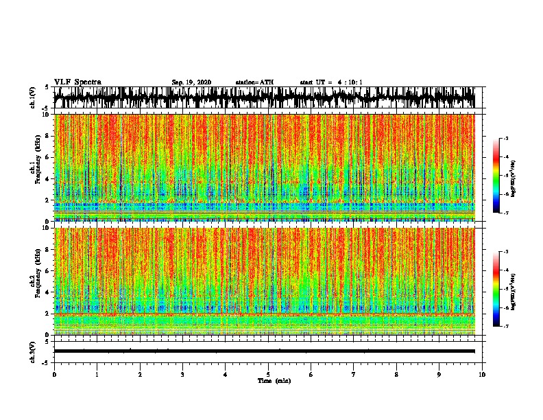Click the '9' tick on the time axis
The width and height of the screenshot is (543, 420).
[x=439, y=374]
